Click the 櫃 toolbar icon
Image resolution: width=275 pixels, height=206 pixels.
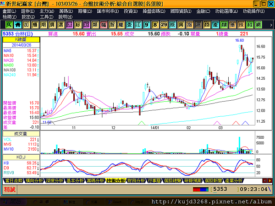(x=35, y=25)
